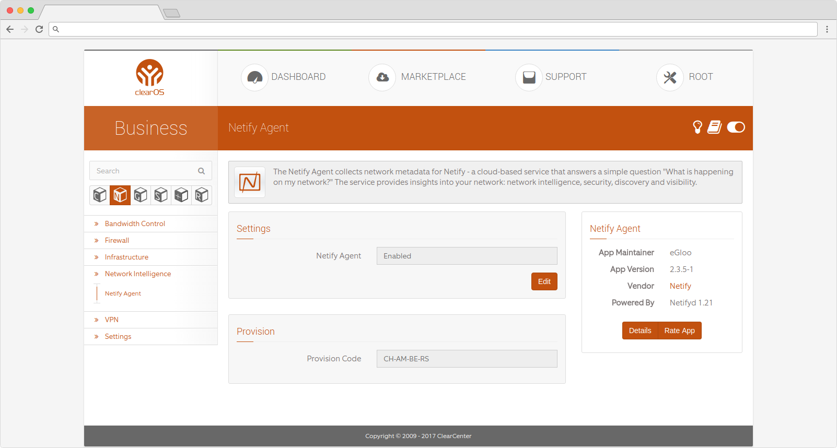Click the Provision Code field CH-AM-BE-RS
The width and height of the screenshot is (837, 448).
pos(467,359)
